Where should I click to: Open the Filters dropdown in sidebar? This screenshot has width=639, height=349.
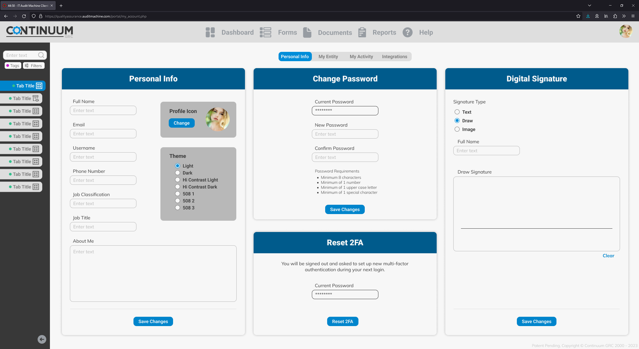tap(34, 66)
